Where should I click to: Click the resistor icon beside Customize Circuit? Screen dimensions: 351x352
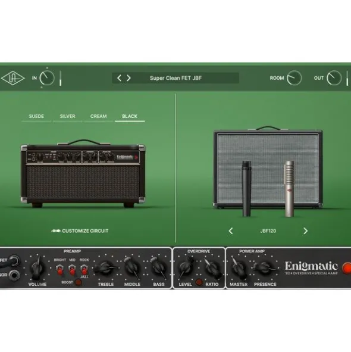click(56, 230)
